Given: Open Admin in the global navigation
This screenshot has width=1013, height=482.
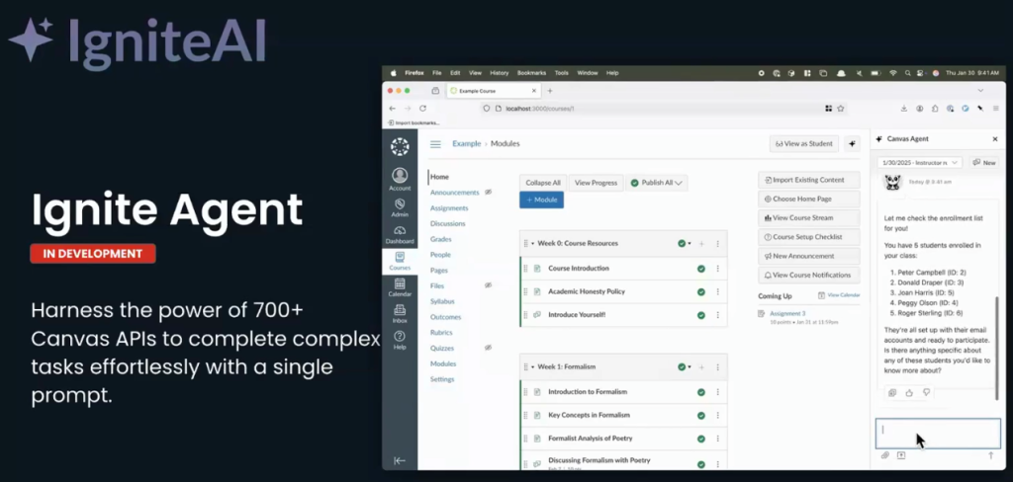Looking at the screenshot, I should tap(400, 207).
